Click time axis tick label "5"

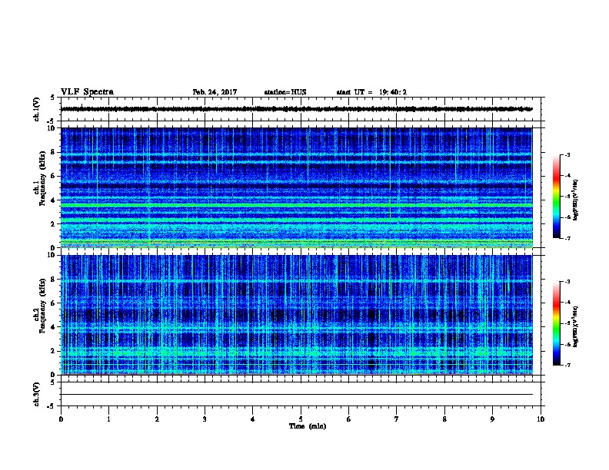301,419
